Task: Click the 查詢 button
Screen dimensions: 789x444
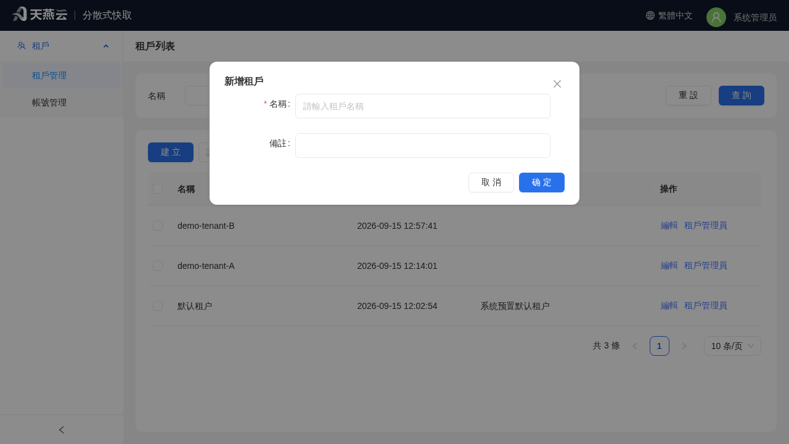Action: click(742, 96)
